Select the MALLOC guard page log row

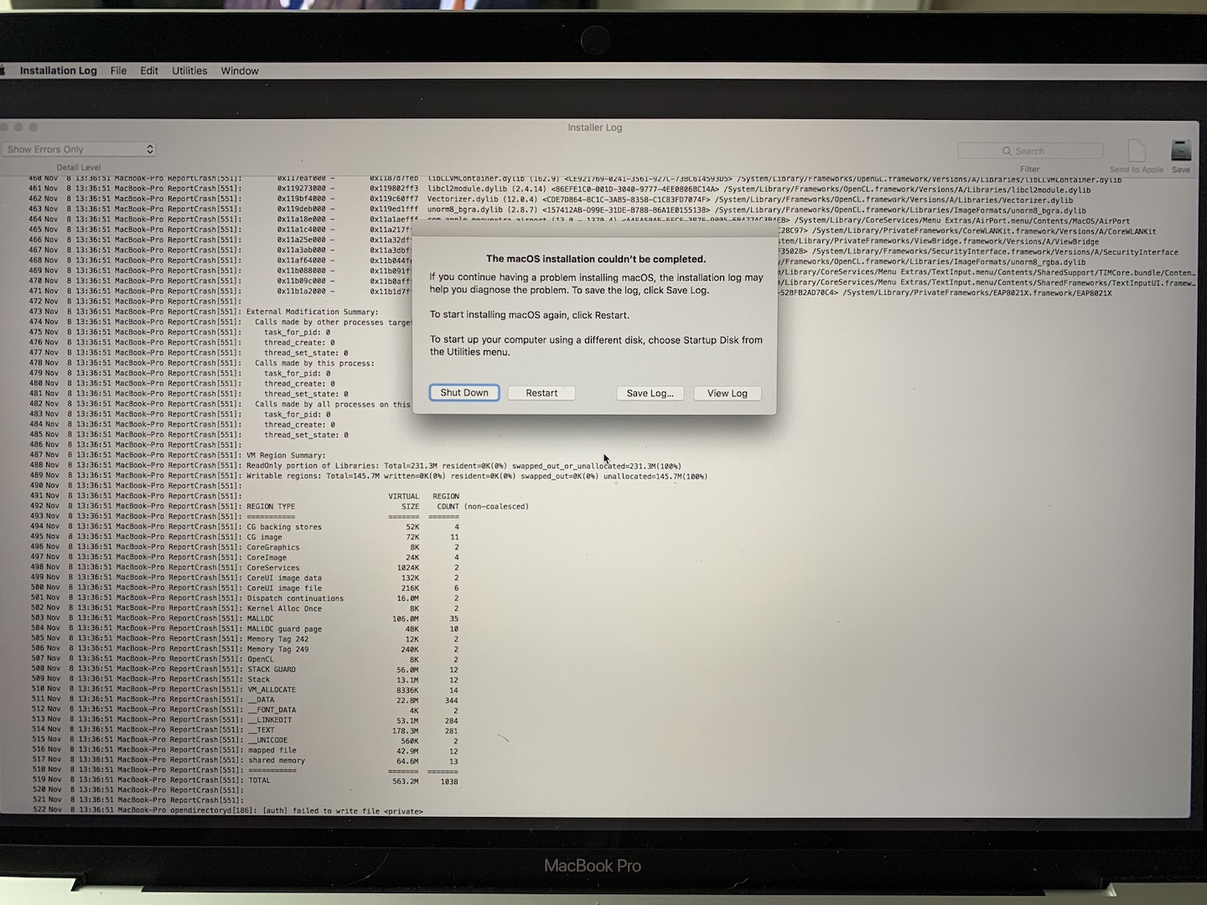click(x=244, y=628)
